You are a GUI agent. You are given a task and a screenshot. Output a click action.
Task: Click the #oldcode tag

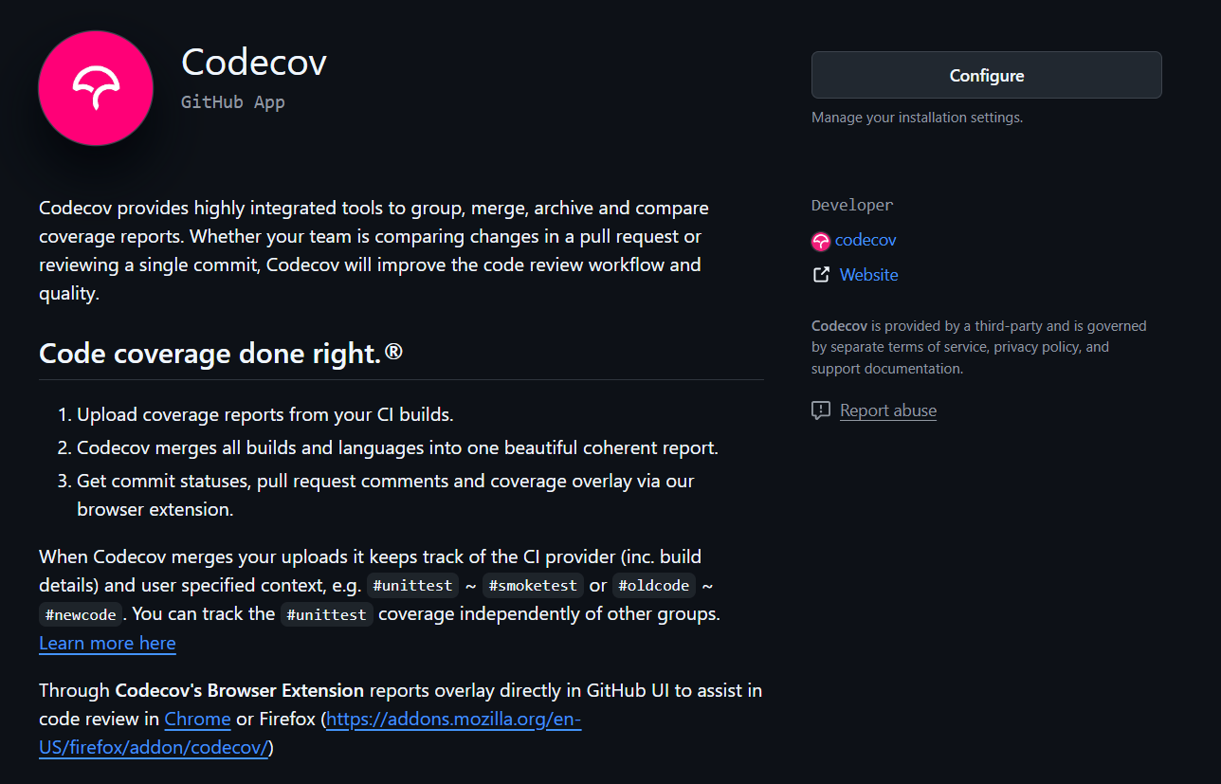click(654, 585)
